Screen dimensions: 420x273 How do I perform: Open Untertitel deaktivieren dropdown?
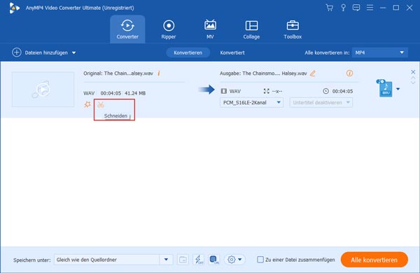pyautogui.click(x=321, y=102)
